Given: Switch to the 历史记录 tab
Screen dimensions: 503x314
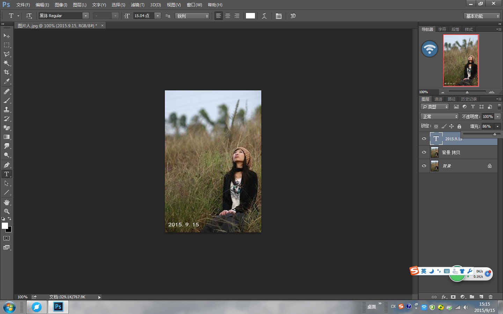Looking at the screenshot, I should point(469,99).
